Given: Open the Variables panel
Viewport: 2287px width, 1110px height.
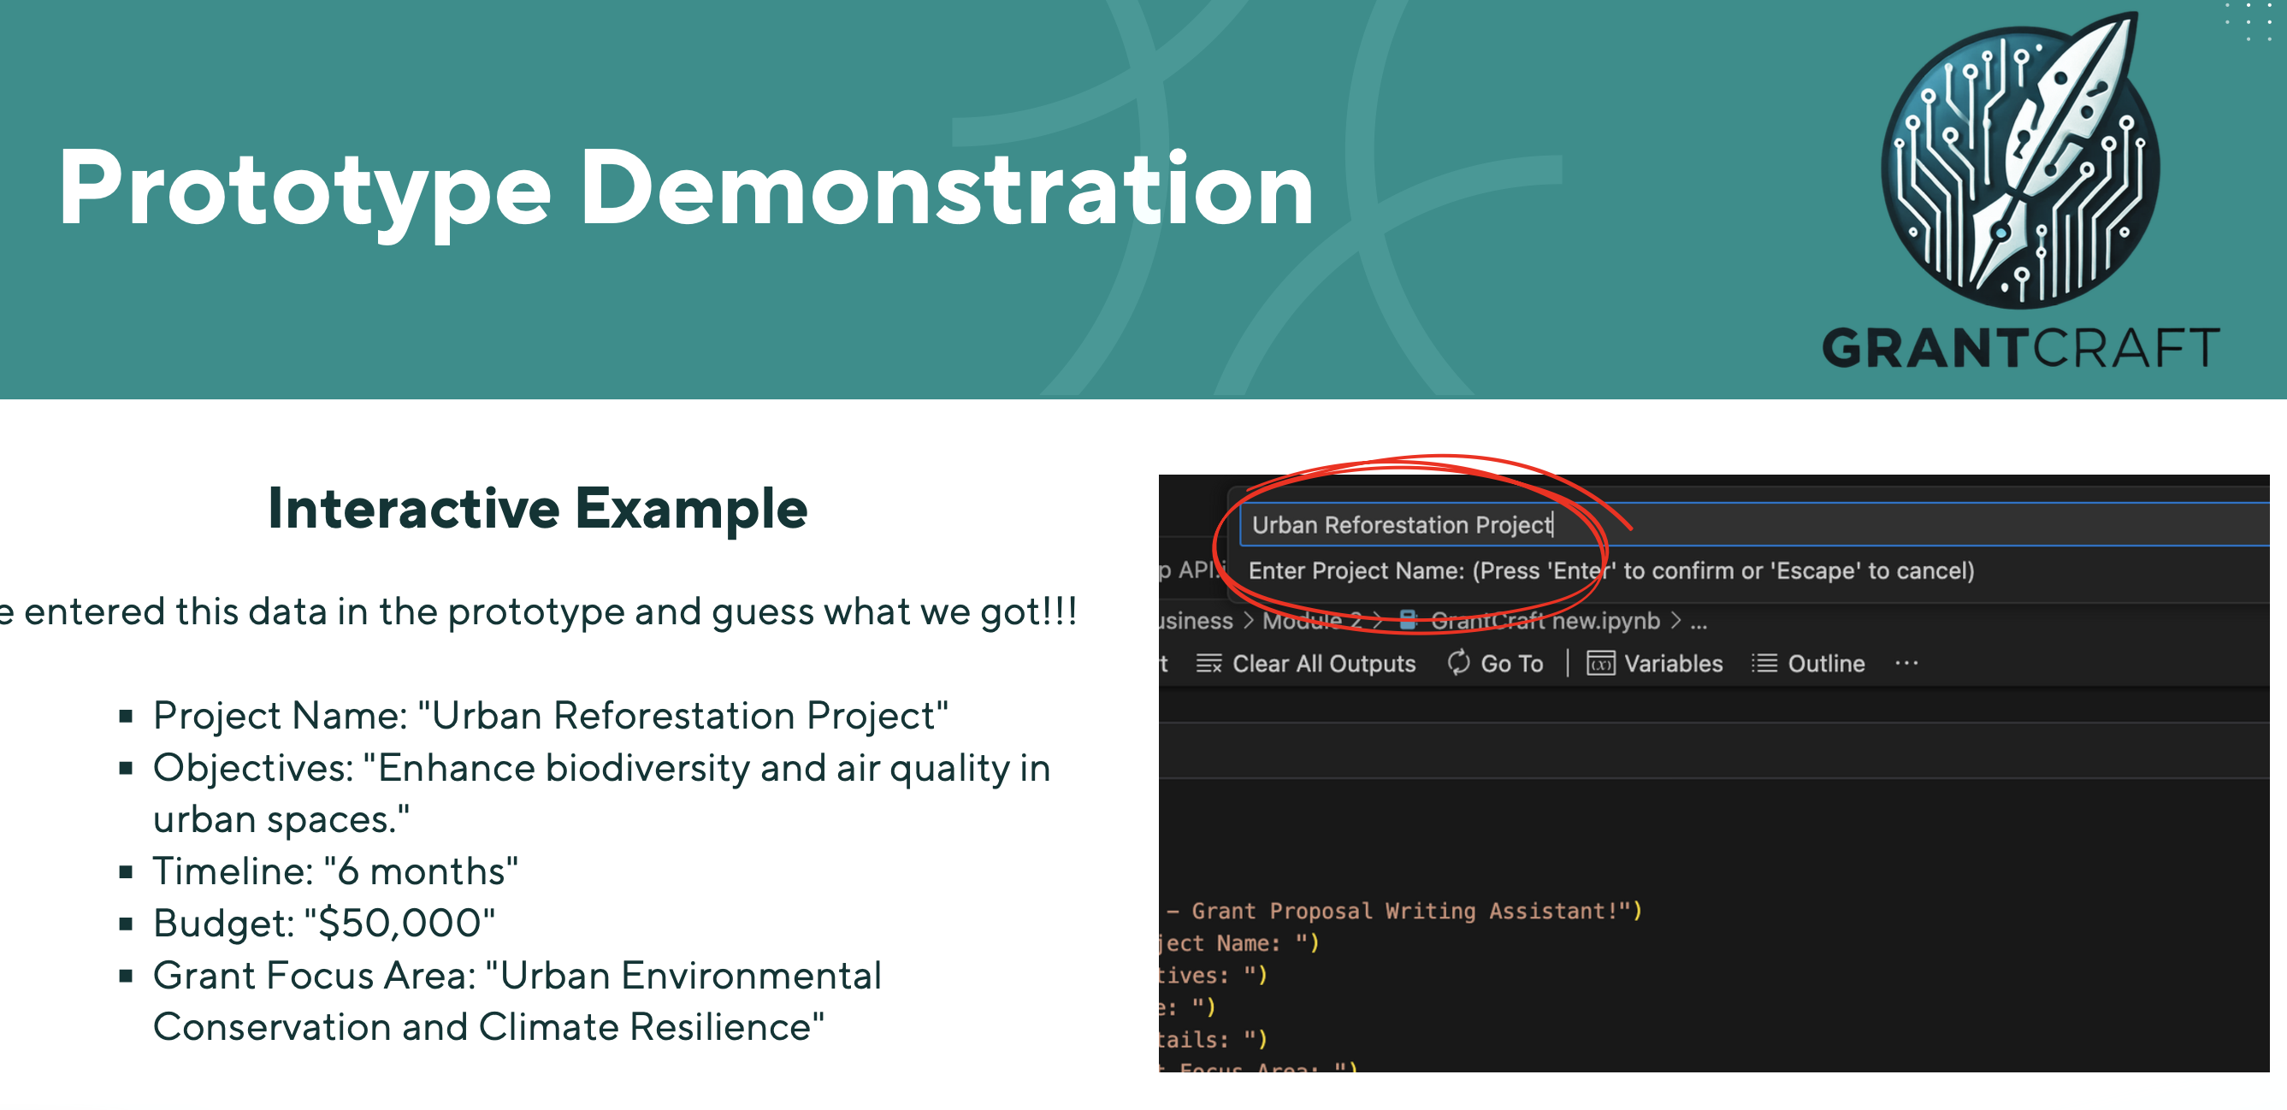Looking at the screenshot, I should pyautogui.click(x=1655, y=664).
